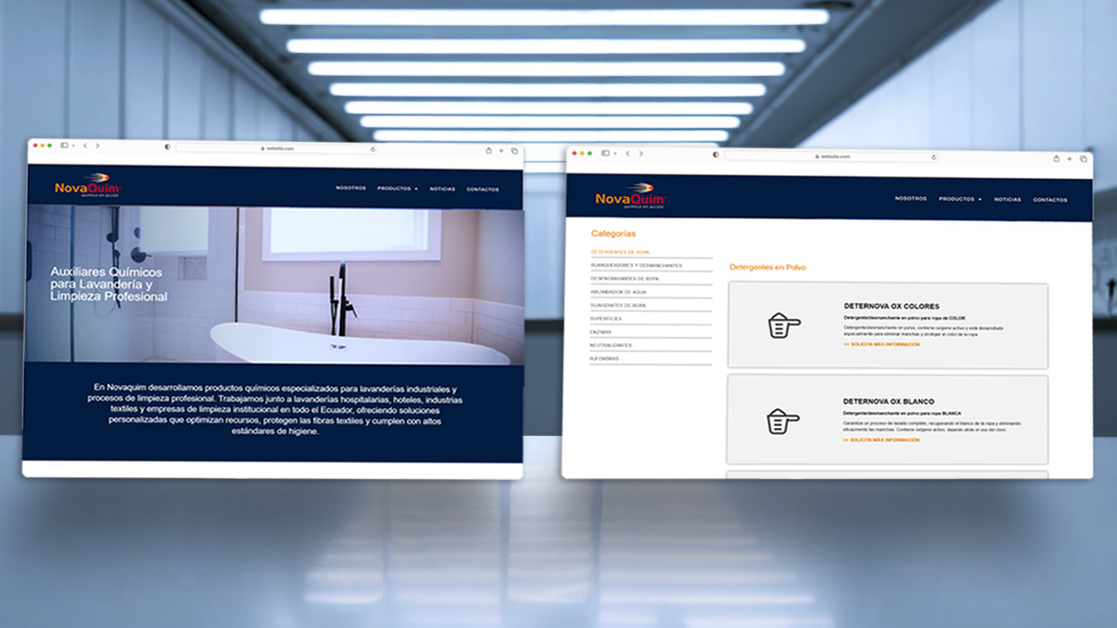Click Contactos in the left window navigation
This screenshot has width=1117, height=628.
[482, 189]
